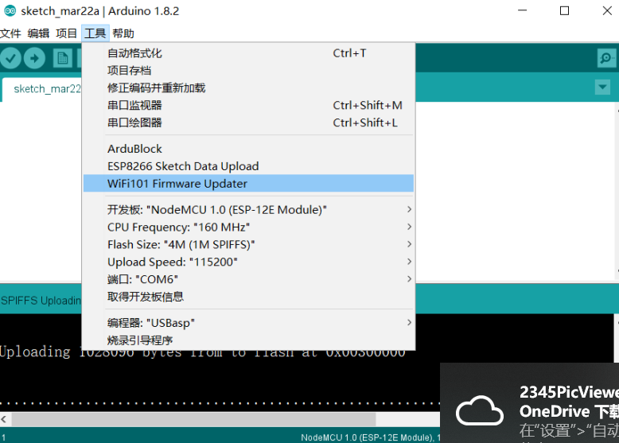
Task: Open the 项目 menu
Action: coord(66,33)
